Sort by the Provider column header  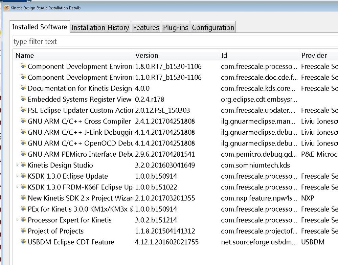pyautogui.click(x=319, y=55)
